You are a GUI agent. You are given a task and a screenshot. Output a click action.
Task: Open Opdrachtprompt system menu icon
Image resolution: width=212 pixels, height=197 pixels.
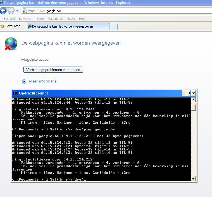[15, 93]
